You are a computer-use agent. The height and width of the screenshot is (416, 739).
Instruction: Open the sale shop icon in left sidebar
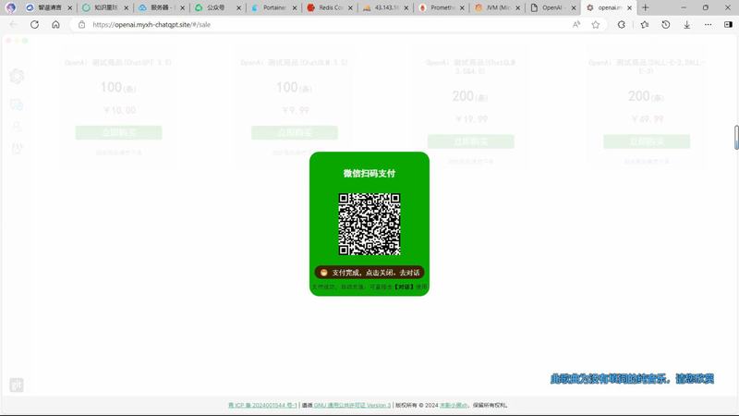click(17, 104)
